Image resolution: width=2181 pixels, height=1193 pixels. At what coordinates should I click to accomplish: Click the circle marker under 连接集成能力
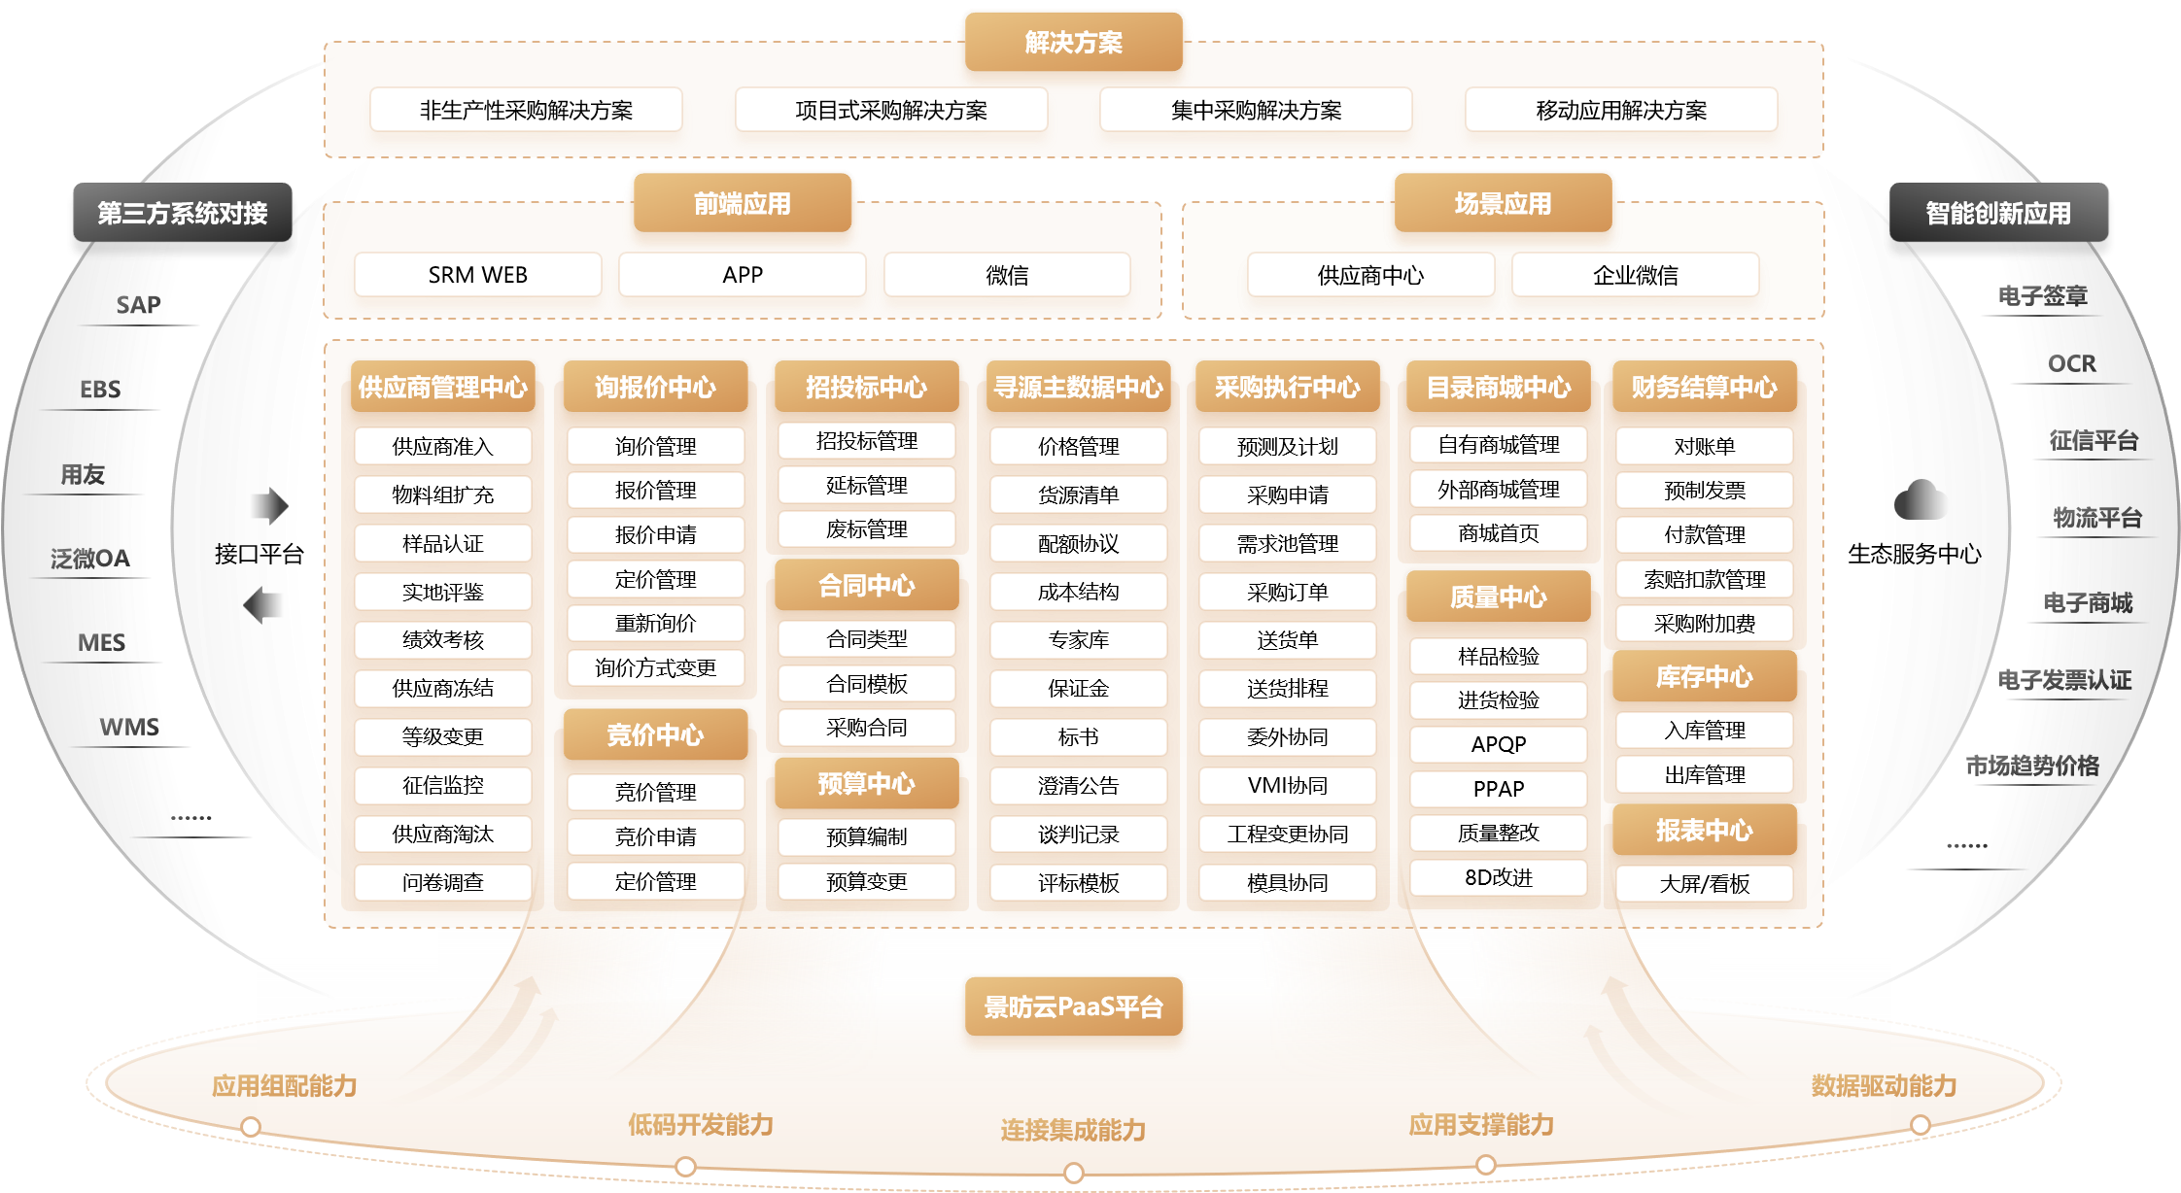1074,1174
